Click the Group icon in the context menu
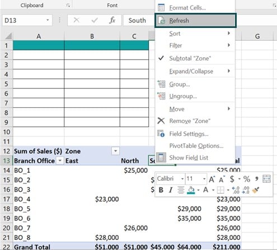This screenshot has width=277, height=250. 161,84
